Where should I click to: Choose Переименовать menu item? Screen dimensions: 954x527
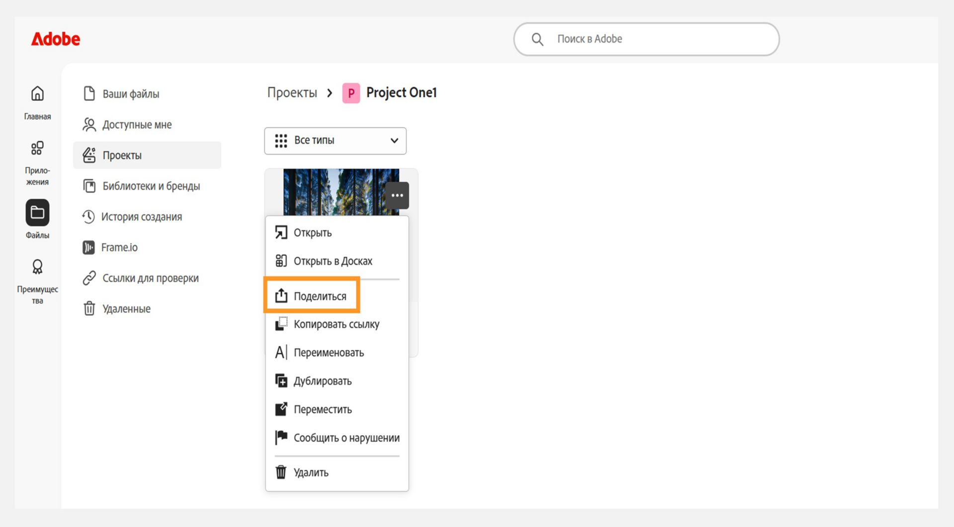point(337,353)
